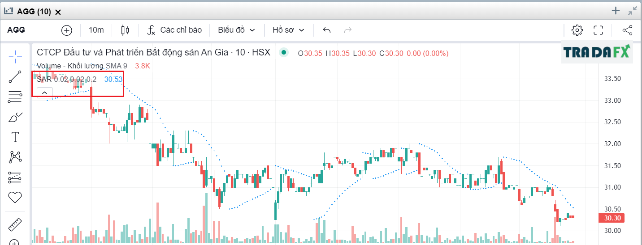Open the chart patterns tool
Screen dimensions: 642x245
coord(15,157)
